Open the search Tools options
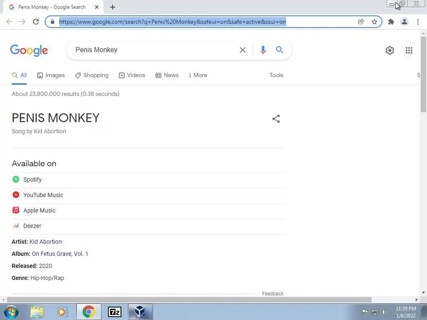Viewport: 427px width, 320px height. tap(276, 75)
